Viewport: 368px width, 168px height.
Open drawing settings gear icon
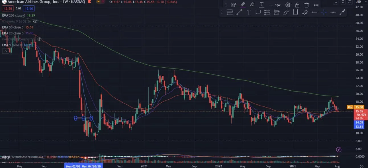click(288, 5)
